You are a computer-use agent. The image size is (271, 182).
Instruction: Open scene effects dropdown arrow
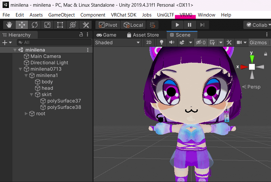(191, 43)
